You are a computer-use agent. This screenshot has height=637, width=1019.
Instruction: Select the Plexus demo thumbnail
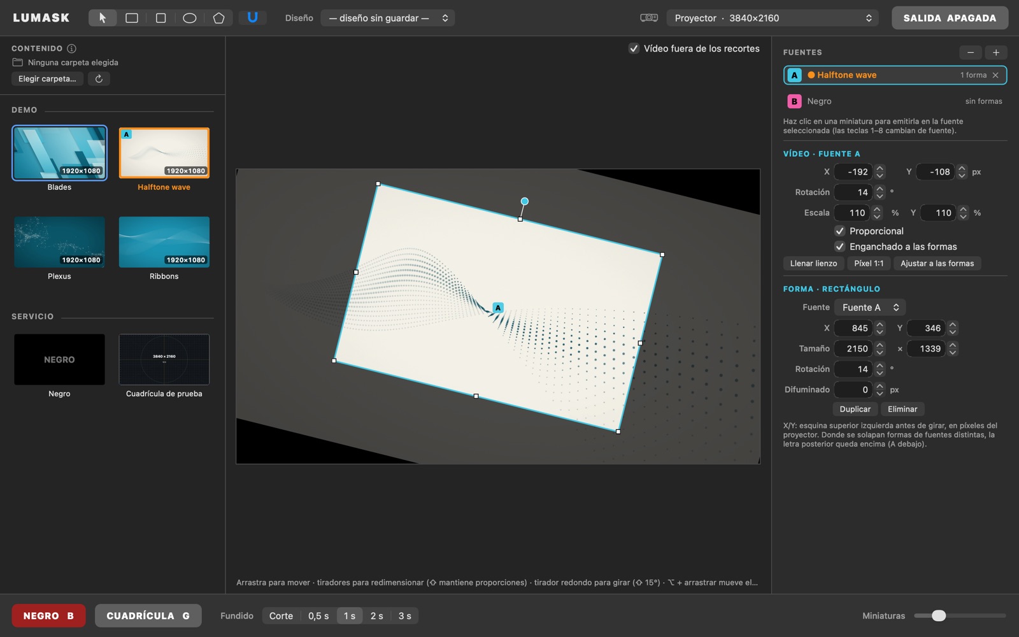[x=59, y=242]
